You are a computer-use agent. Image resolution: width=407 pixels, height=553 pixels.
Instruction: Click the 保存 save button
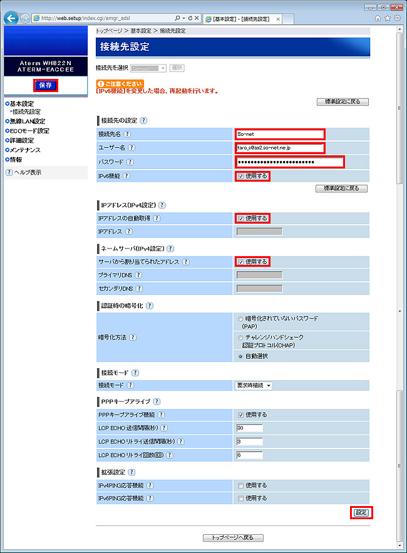45,85
